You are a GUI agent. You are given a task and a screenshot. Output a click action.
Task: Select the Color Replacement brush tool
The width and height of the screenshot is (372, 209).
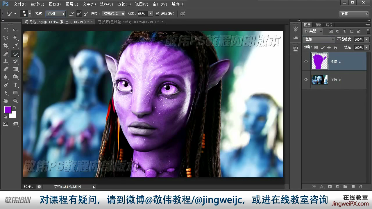(x=15, y=54)
